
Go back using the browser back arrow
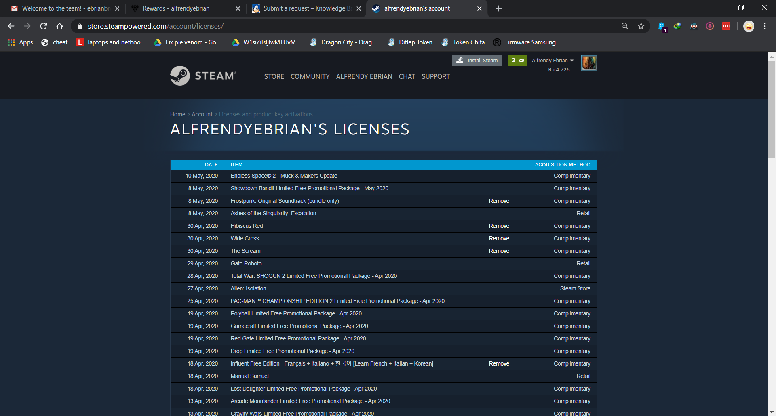click(11, 26)
